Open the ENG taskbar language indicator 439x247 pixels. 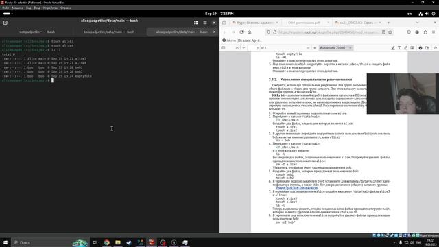[418, 242]
